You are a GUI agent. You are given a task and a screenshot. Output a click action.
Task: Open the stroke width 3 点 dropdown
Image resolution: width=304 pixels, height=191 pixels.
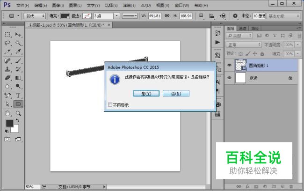click(x=116, y=16)
